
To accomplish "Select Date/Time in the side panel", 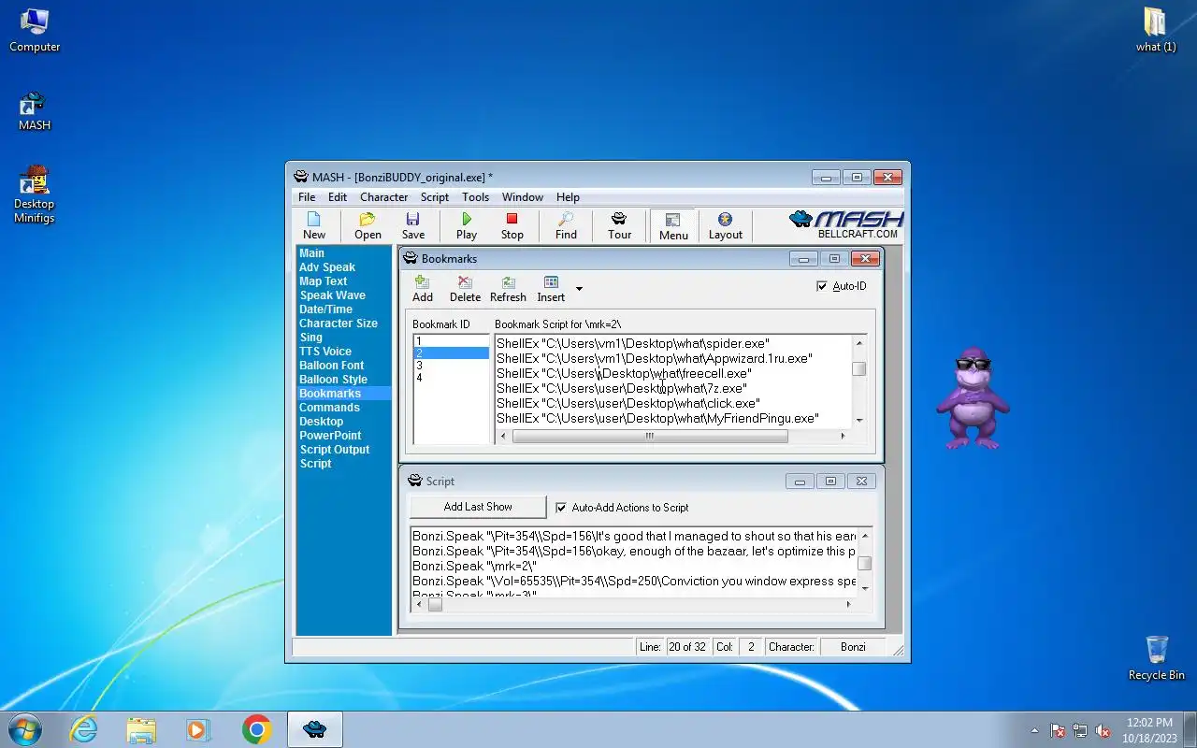I will 326,309.
